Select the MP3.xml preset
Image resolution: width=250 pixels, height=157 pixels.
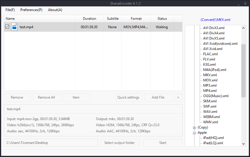(210, 85)
